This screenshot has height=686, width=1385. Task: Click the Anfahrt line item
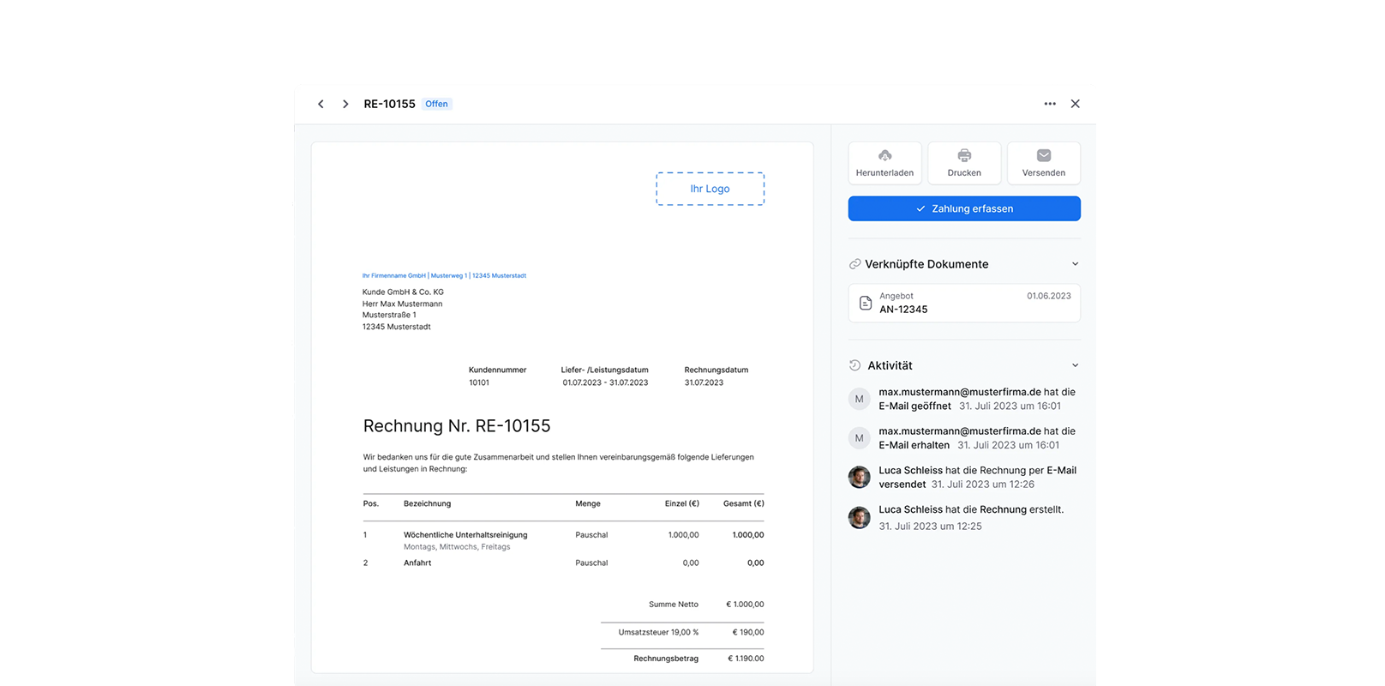[417, 563]
